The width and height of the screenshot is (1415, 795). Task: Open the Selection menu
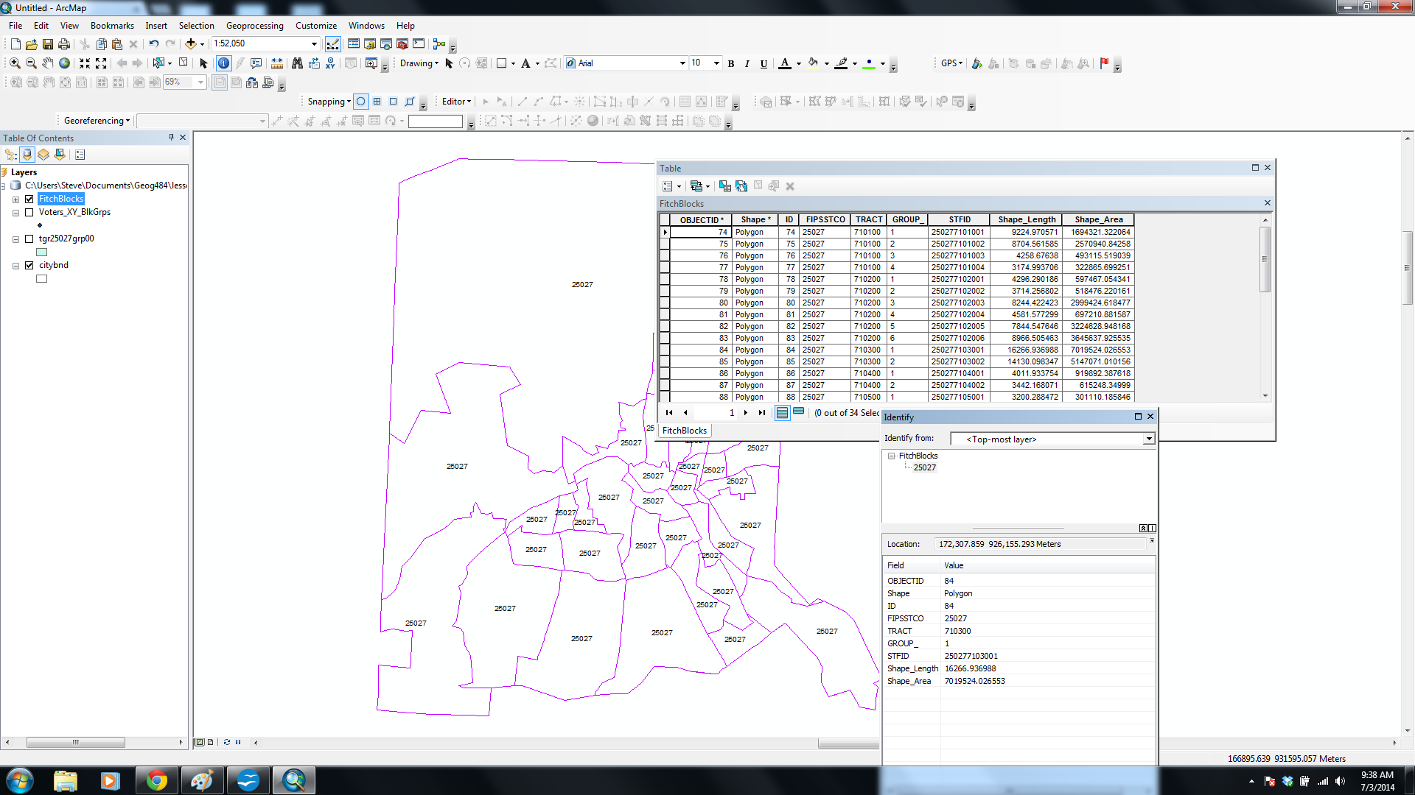[196, 26]
